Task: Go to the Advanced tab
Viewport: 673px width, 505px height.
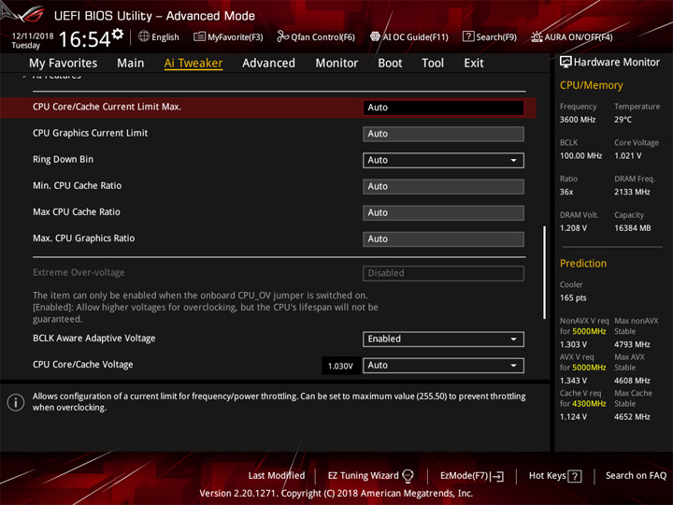Action: tap(268, 64)
